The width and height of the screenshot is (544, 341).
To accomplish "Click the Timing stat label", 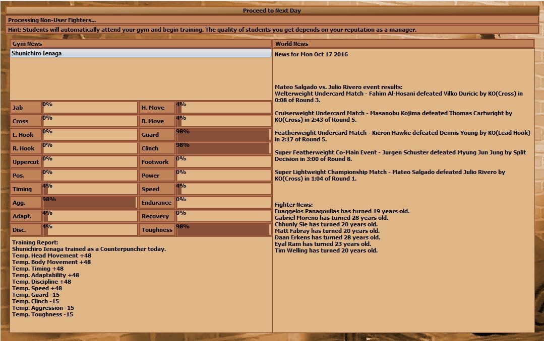I will point(26,189).
